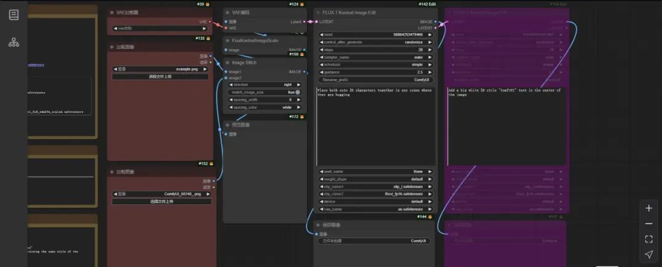
Task: Collapse the FluxKontextImageScale node via its dot
Action: (228, 41)
